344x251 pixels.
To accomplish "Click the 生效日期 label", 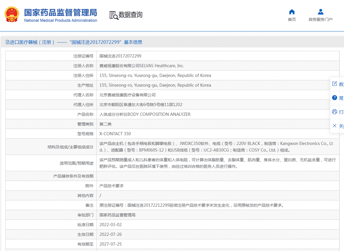I will pos(85,234).
